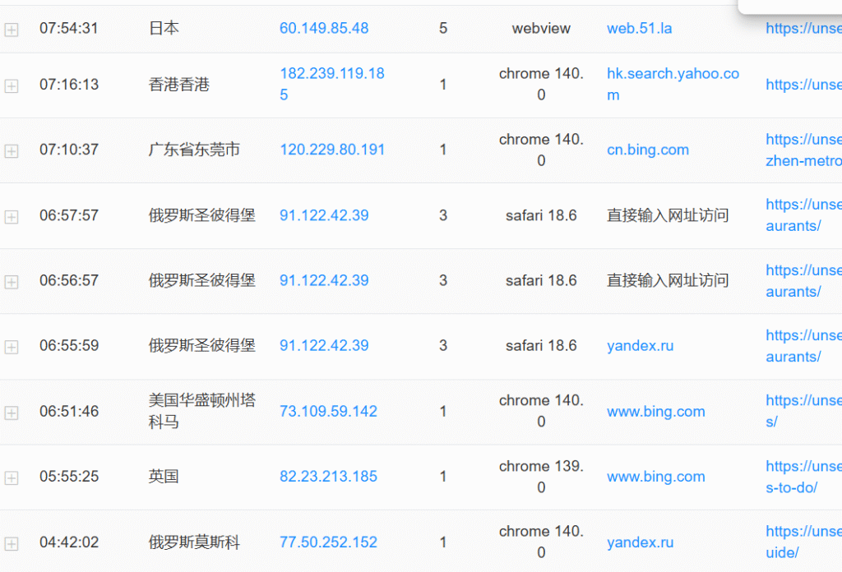The height and width of the screenshot is (572, 842).
Task: Select IP address 73.109.59.142
Action: (328, 411)
